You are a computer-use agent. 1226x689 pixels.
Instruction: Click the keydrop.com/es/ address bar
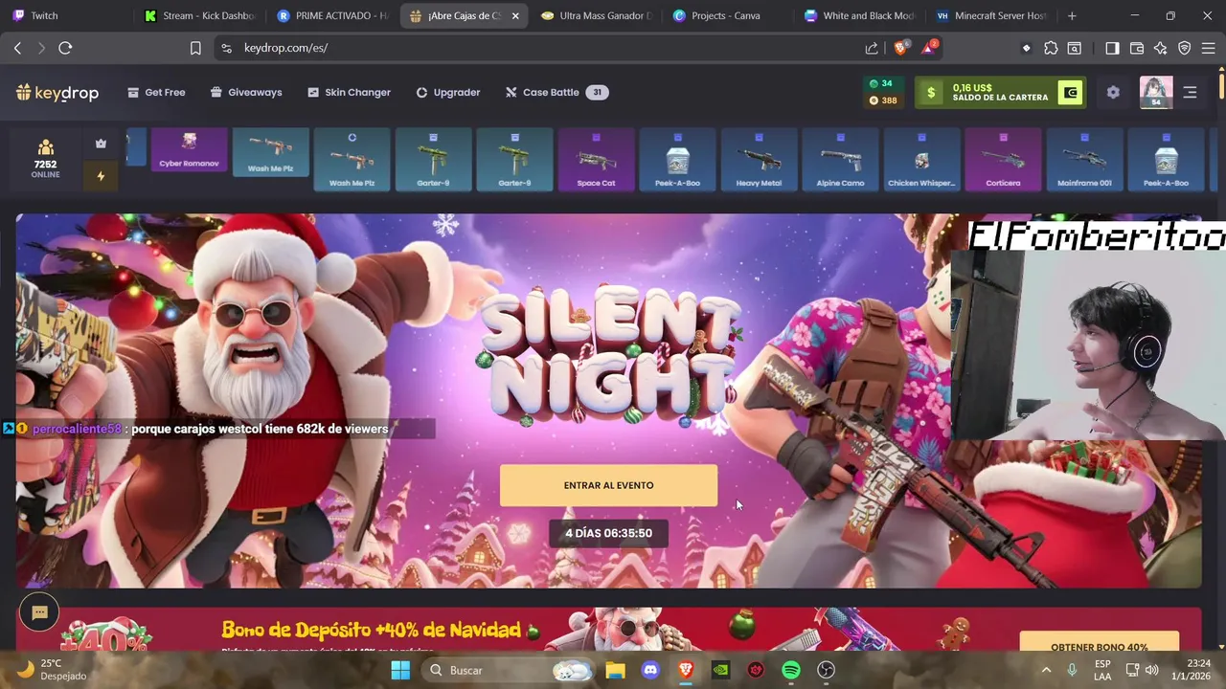536,48
